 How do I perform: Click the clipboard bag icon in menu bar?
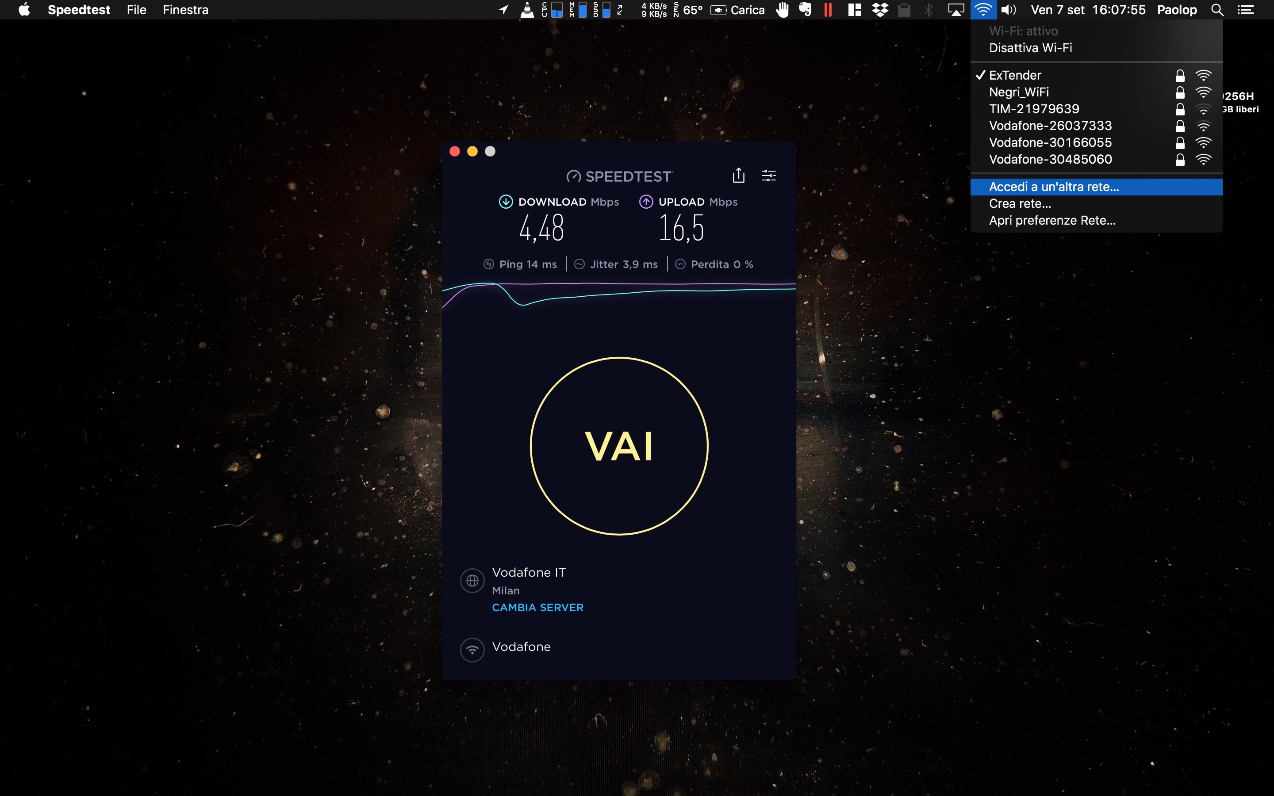point(904,9)
